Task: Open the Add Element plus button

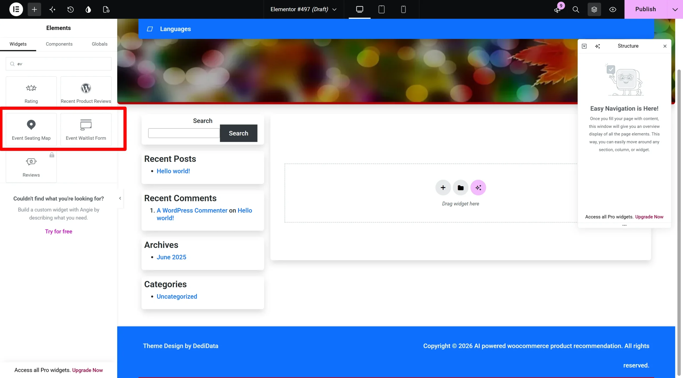Action: [34, 9]
